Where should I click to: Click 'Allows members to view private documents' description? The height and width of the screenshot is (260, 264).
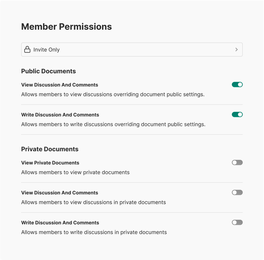(75, 173)
